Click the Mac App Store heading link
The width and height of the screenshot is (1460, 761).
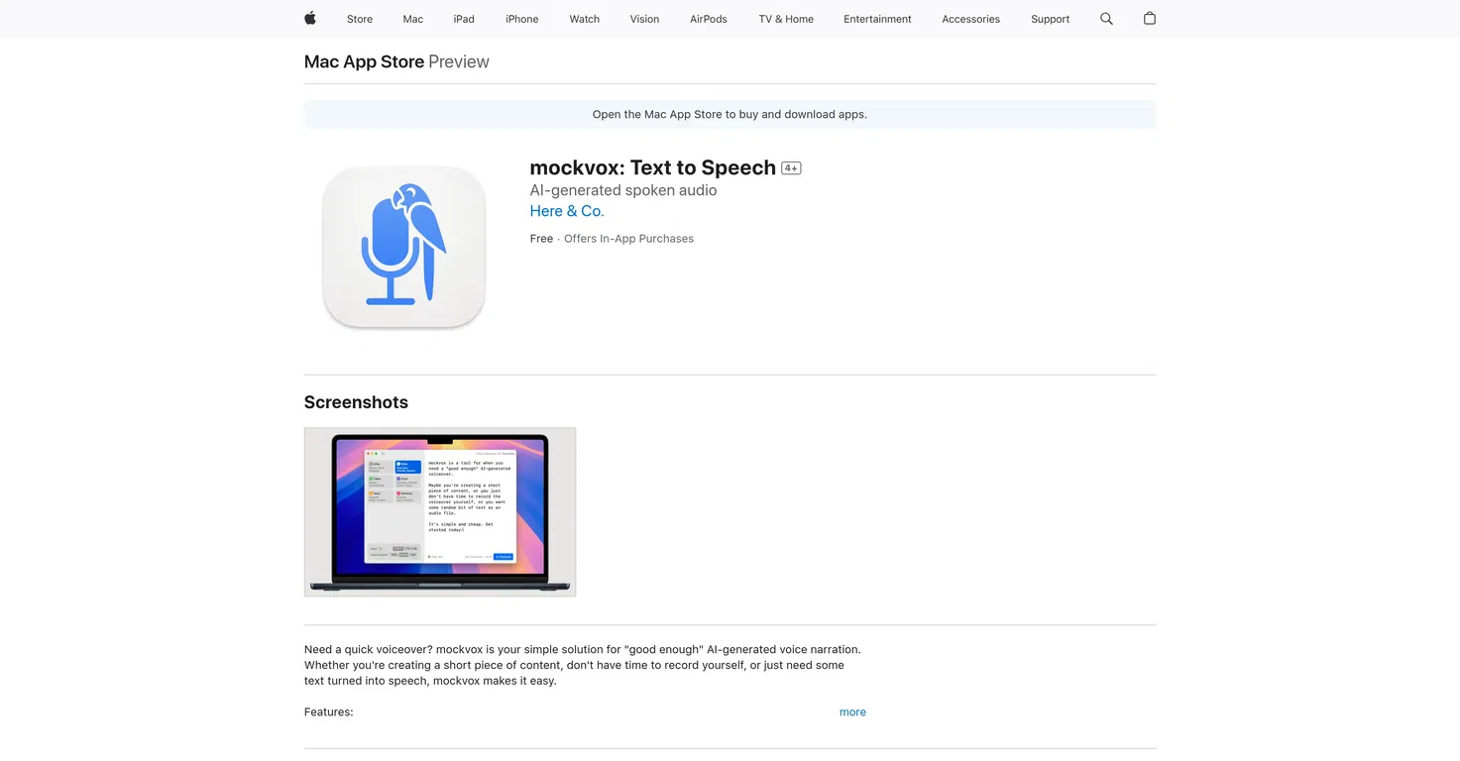pyautogui.click(x=363, y=61)
